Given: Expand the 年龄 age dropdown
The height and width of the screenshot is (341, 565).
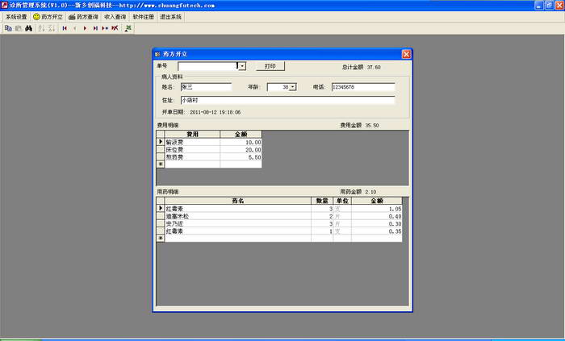Looking at the screenshot, I should pyautogui.click(x=292, y=86).
